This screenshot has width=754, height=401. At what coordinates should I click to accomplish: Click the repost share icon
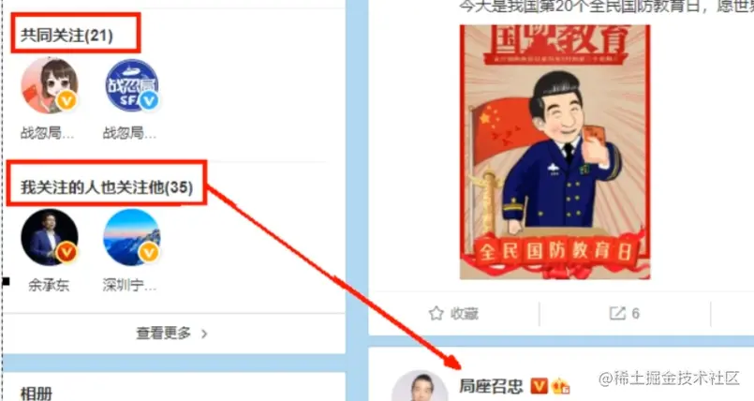pyautogui.click(x=617, y=314)
